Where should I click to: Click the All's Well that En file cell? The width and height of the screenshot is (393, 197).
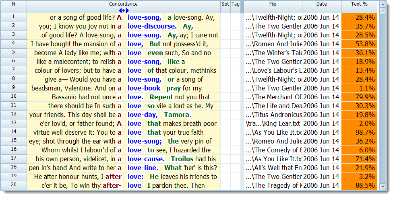[273, 168]
